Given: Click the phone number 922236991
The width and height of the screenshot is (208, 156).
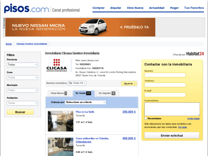Looking at the screenshot, I should pos(85,64).
